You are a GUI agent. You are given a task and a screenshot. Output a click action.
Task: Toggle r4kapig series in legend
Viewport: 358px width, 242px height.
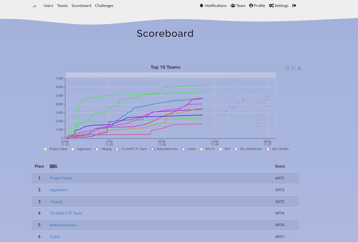point(103,149)
